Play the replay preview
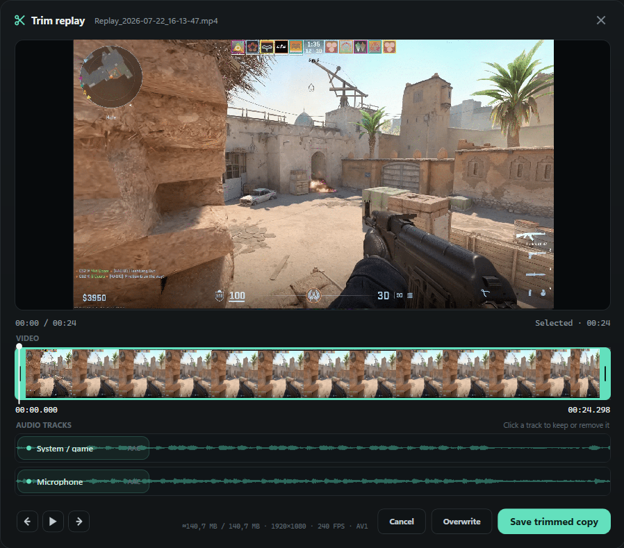The image size is (624, 548). [53, 522]
